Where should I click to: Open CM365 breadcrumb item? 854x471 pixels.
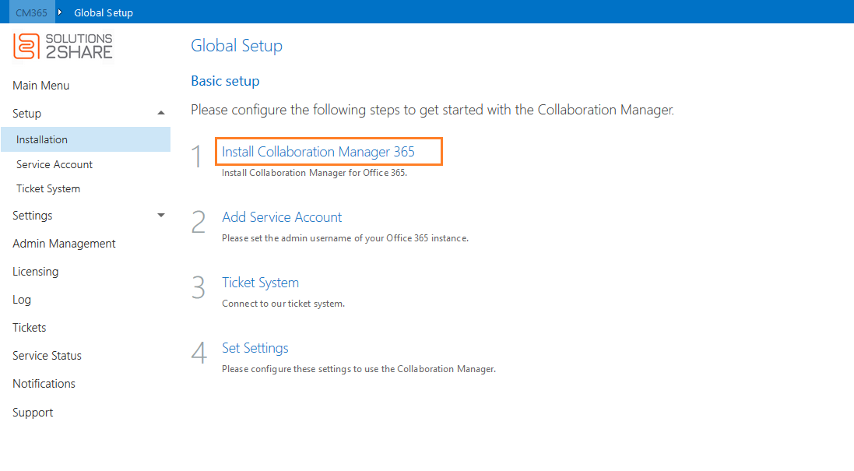32,12
